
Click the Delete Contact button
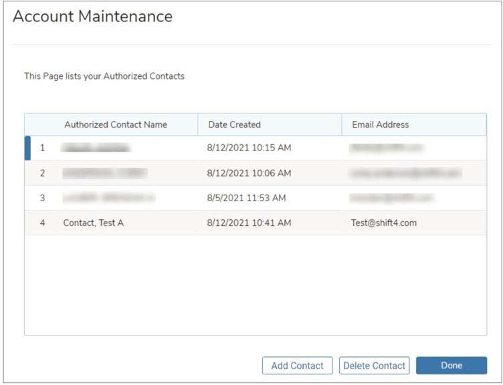(374, 366)
